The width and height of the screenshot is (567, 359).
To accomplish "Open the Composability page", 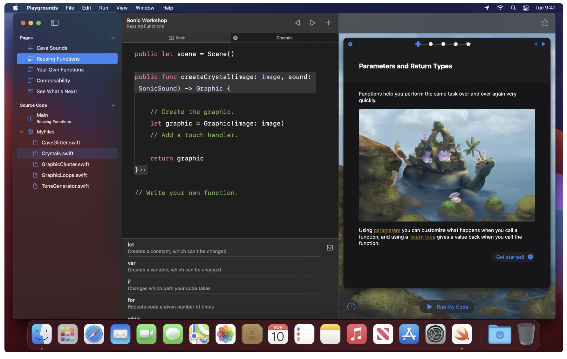I will pyautogui.click(x=67, y=81).
